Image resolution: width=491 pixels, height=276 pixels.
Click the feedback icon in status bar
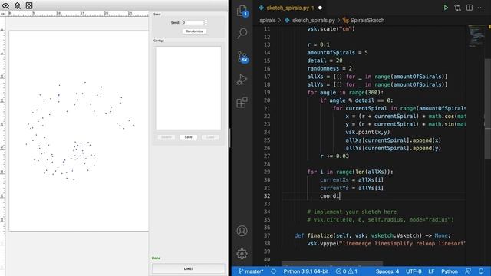pos(468,271)
